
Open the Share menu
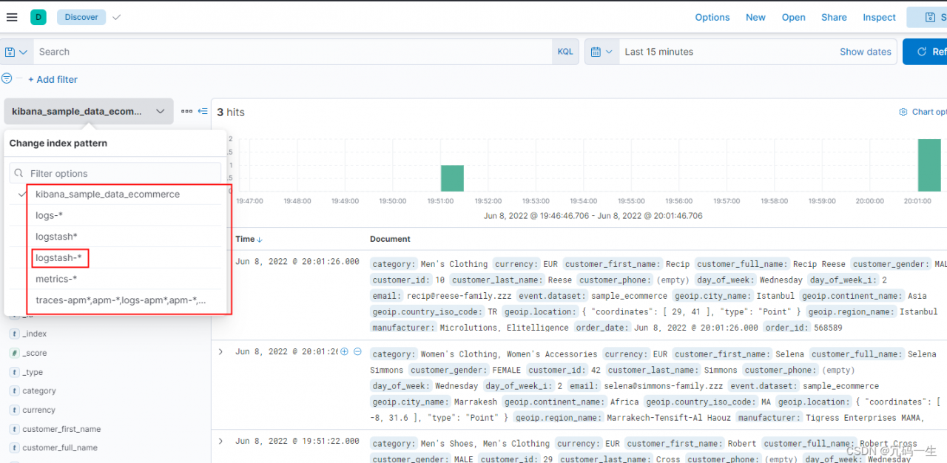point(834,17)
